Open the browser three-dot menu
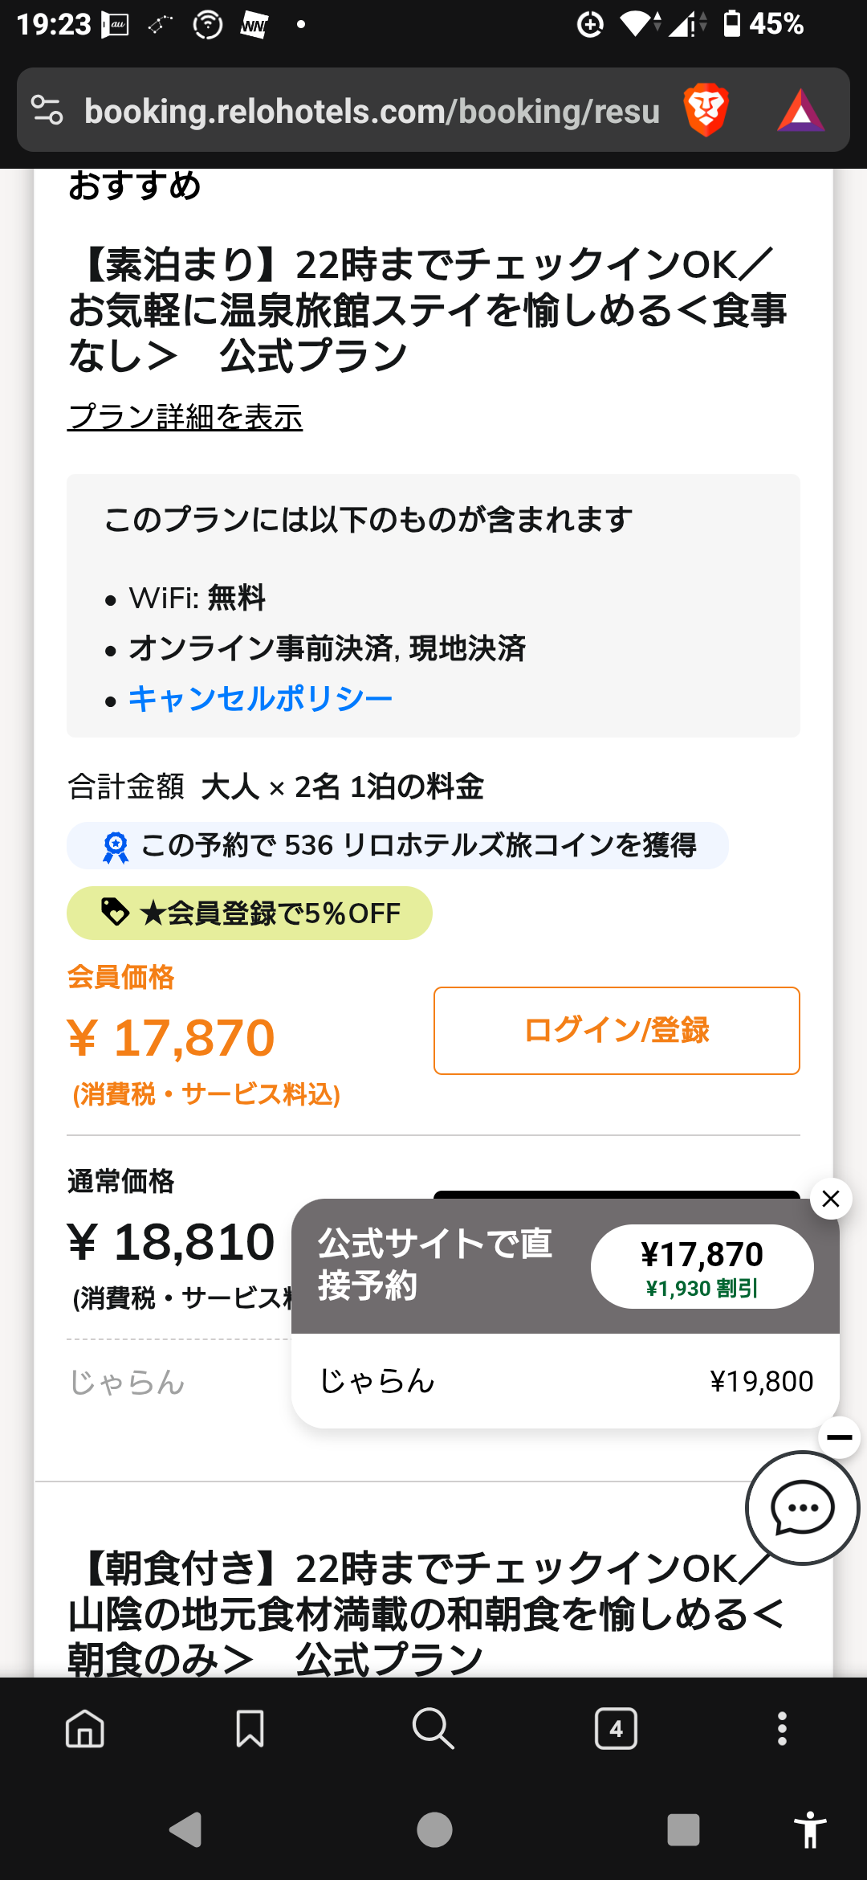The height and width of the screenshot is (1880, 867). 782,1729
